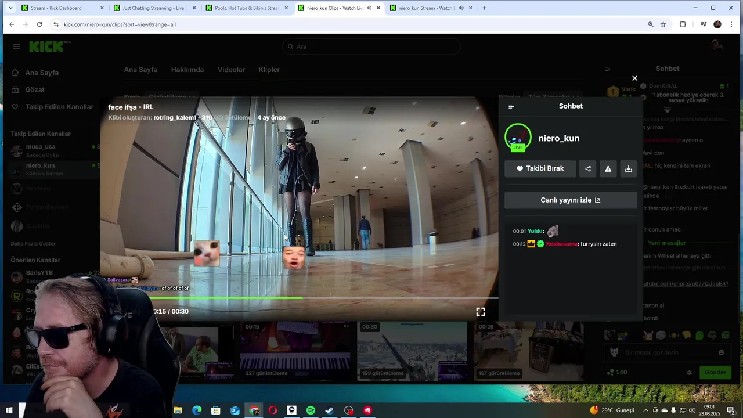Send message with the Gönder button

coord(715,373)
